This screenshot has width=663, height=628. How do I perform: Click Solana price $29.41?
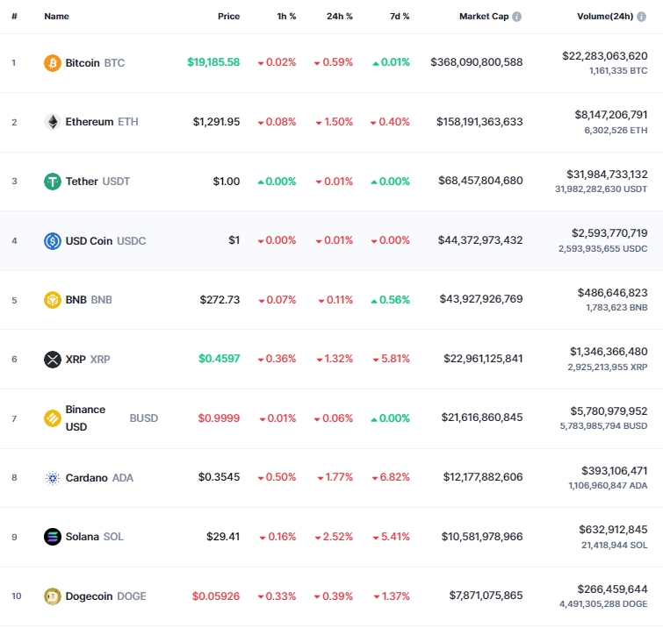point(223,537)
